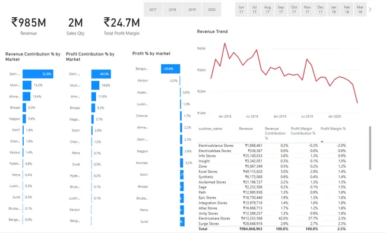Image resolution: width=386 pixels, height=233 pixels.
Task: Filter to the Jan 18 month tile
Action: pyautogui.click(x=334, y=10)
